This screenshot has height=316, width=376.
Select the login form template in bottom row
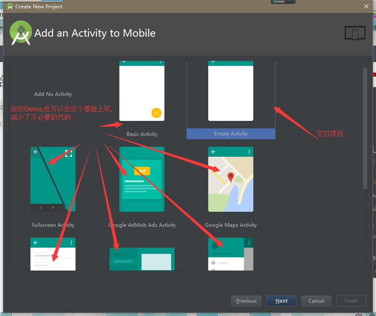pyautogui.click(x=53, y=254)
